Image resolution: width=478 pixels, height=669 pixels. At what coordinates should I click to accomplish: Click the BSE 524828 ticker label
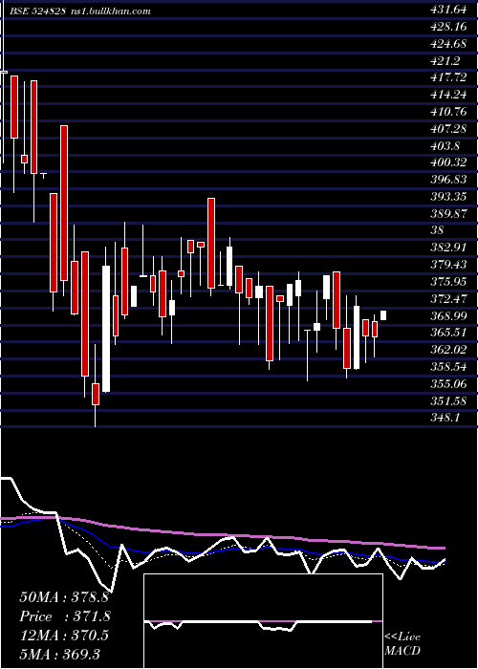point(37,11)
